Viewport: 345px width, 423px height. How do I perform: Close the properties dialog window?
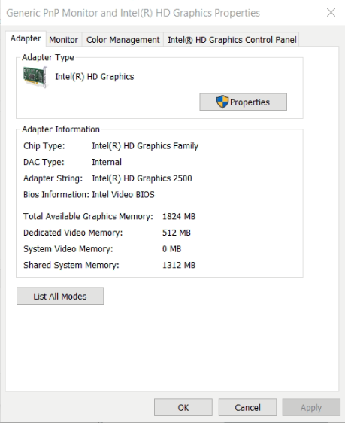pos(331,12)
